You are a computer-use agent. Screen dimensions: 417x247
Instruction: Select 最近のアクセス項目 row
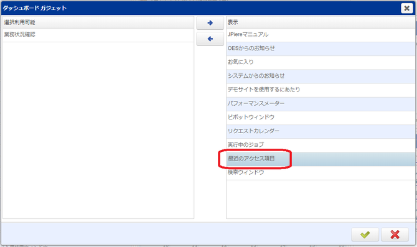(x=321, y=159)
